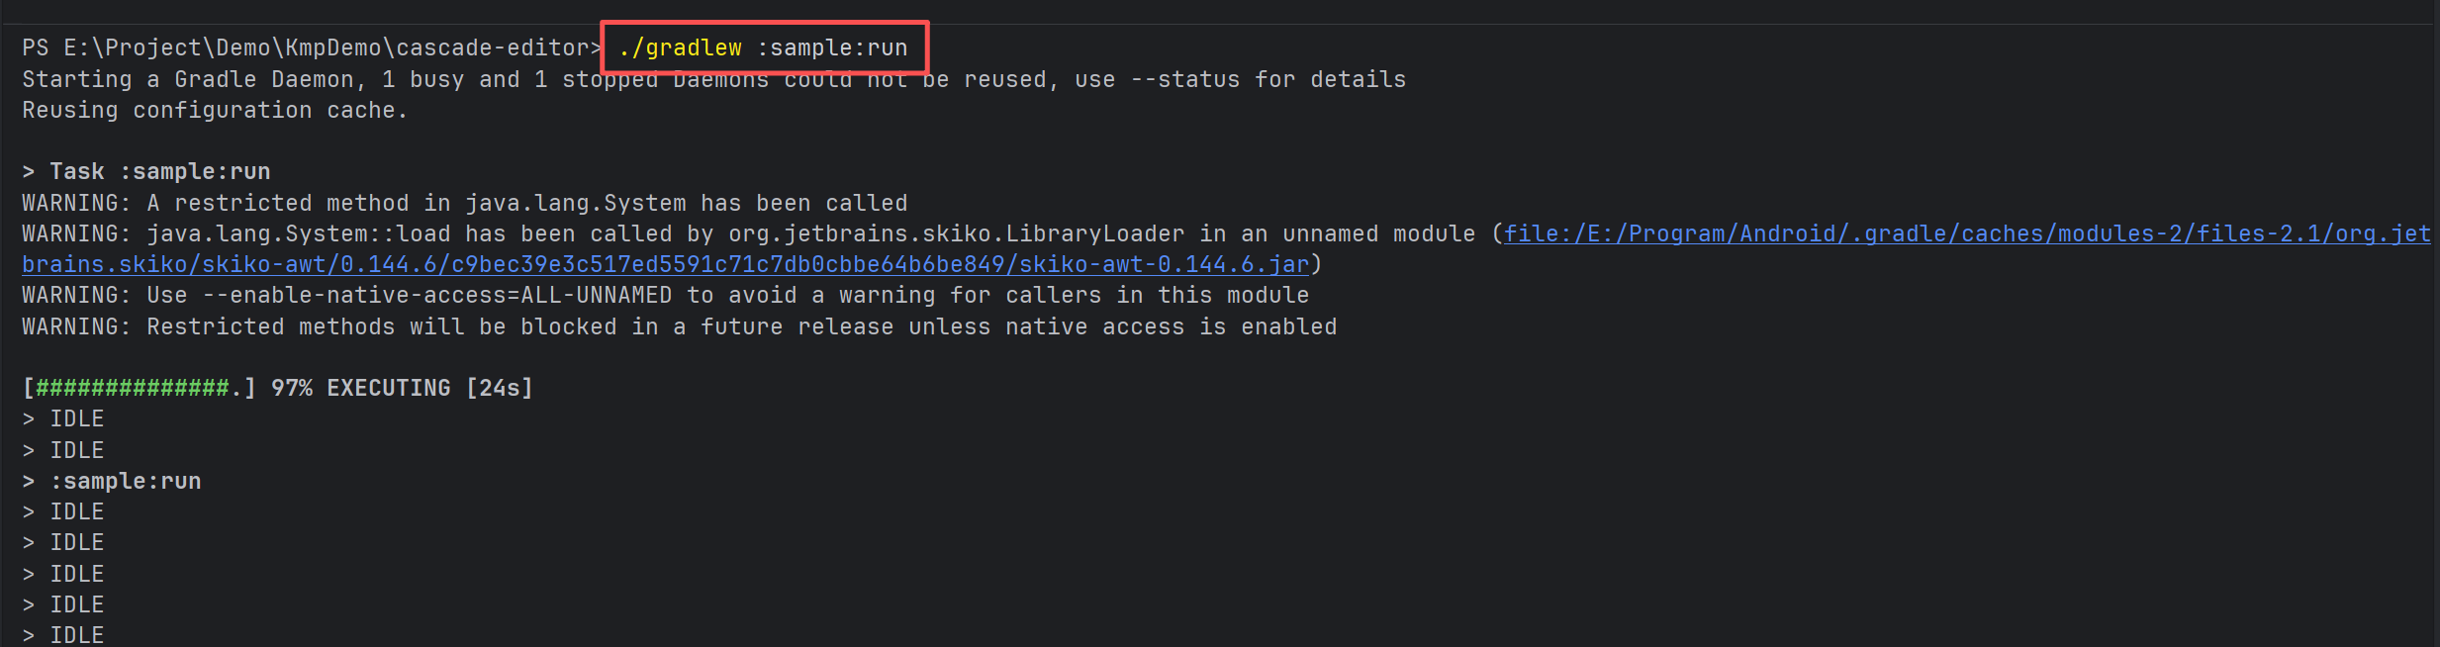Click the org.jetbrains.skiko.LibraryLoader warning text
Image resolution: width=2440 pixels, height=647 pixels.
[x=956, y=234]
